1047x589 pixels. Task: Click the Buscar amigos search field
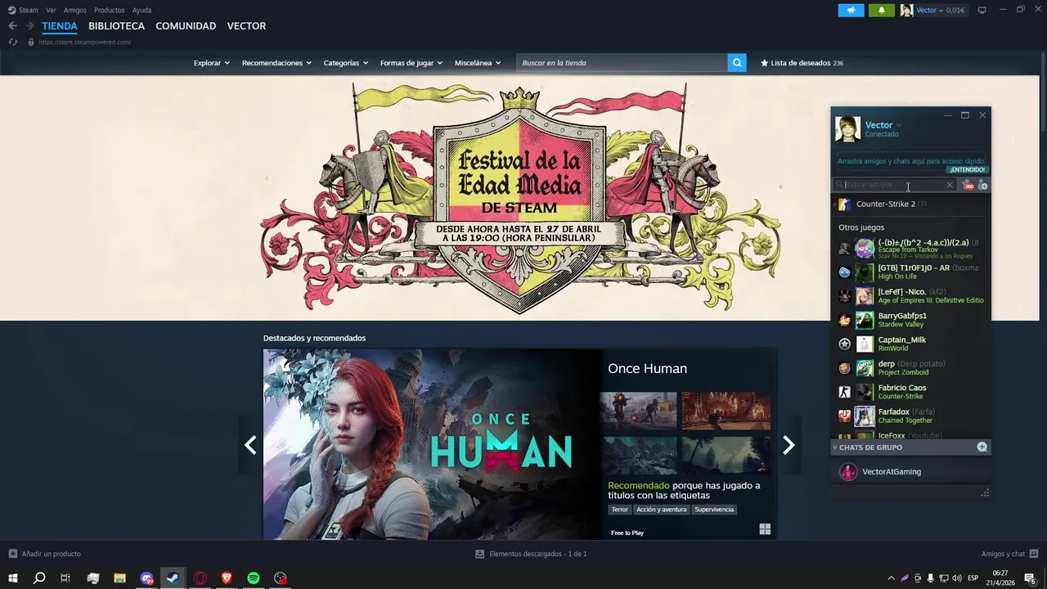(x=895, y=186)
